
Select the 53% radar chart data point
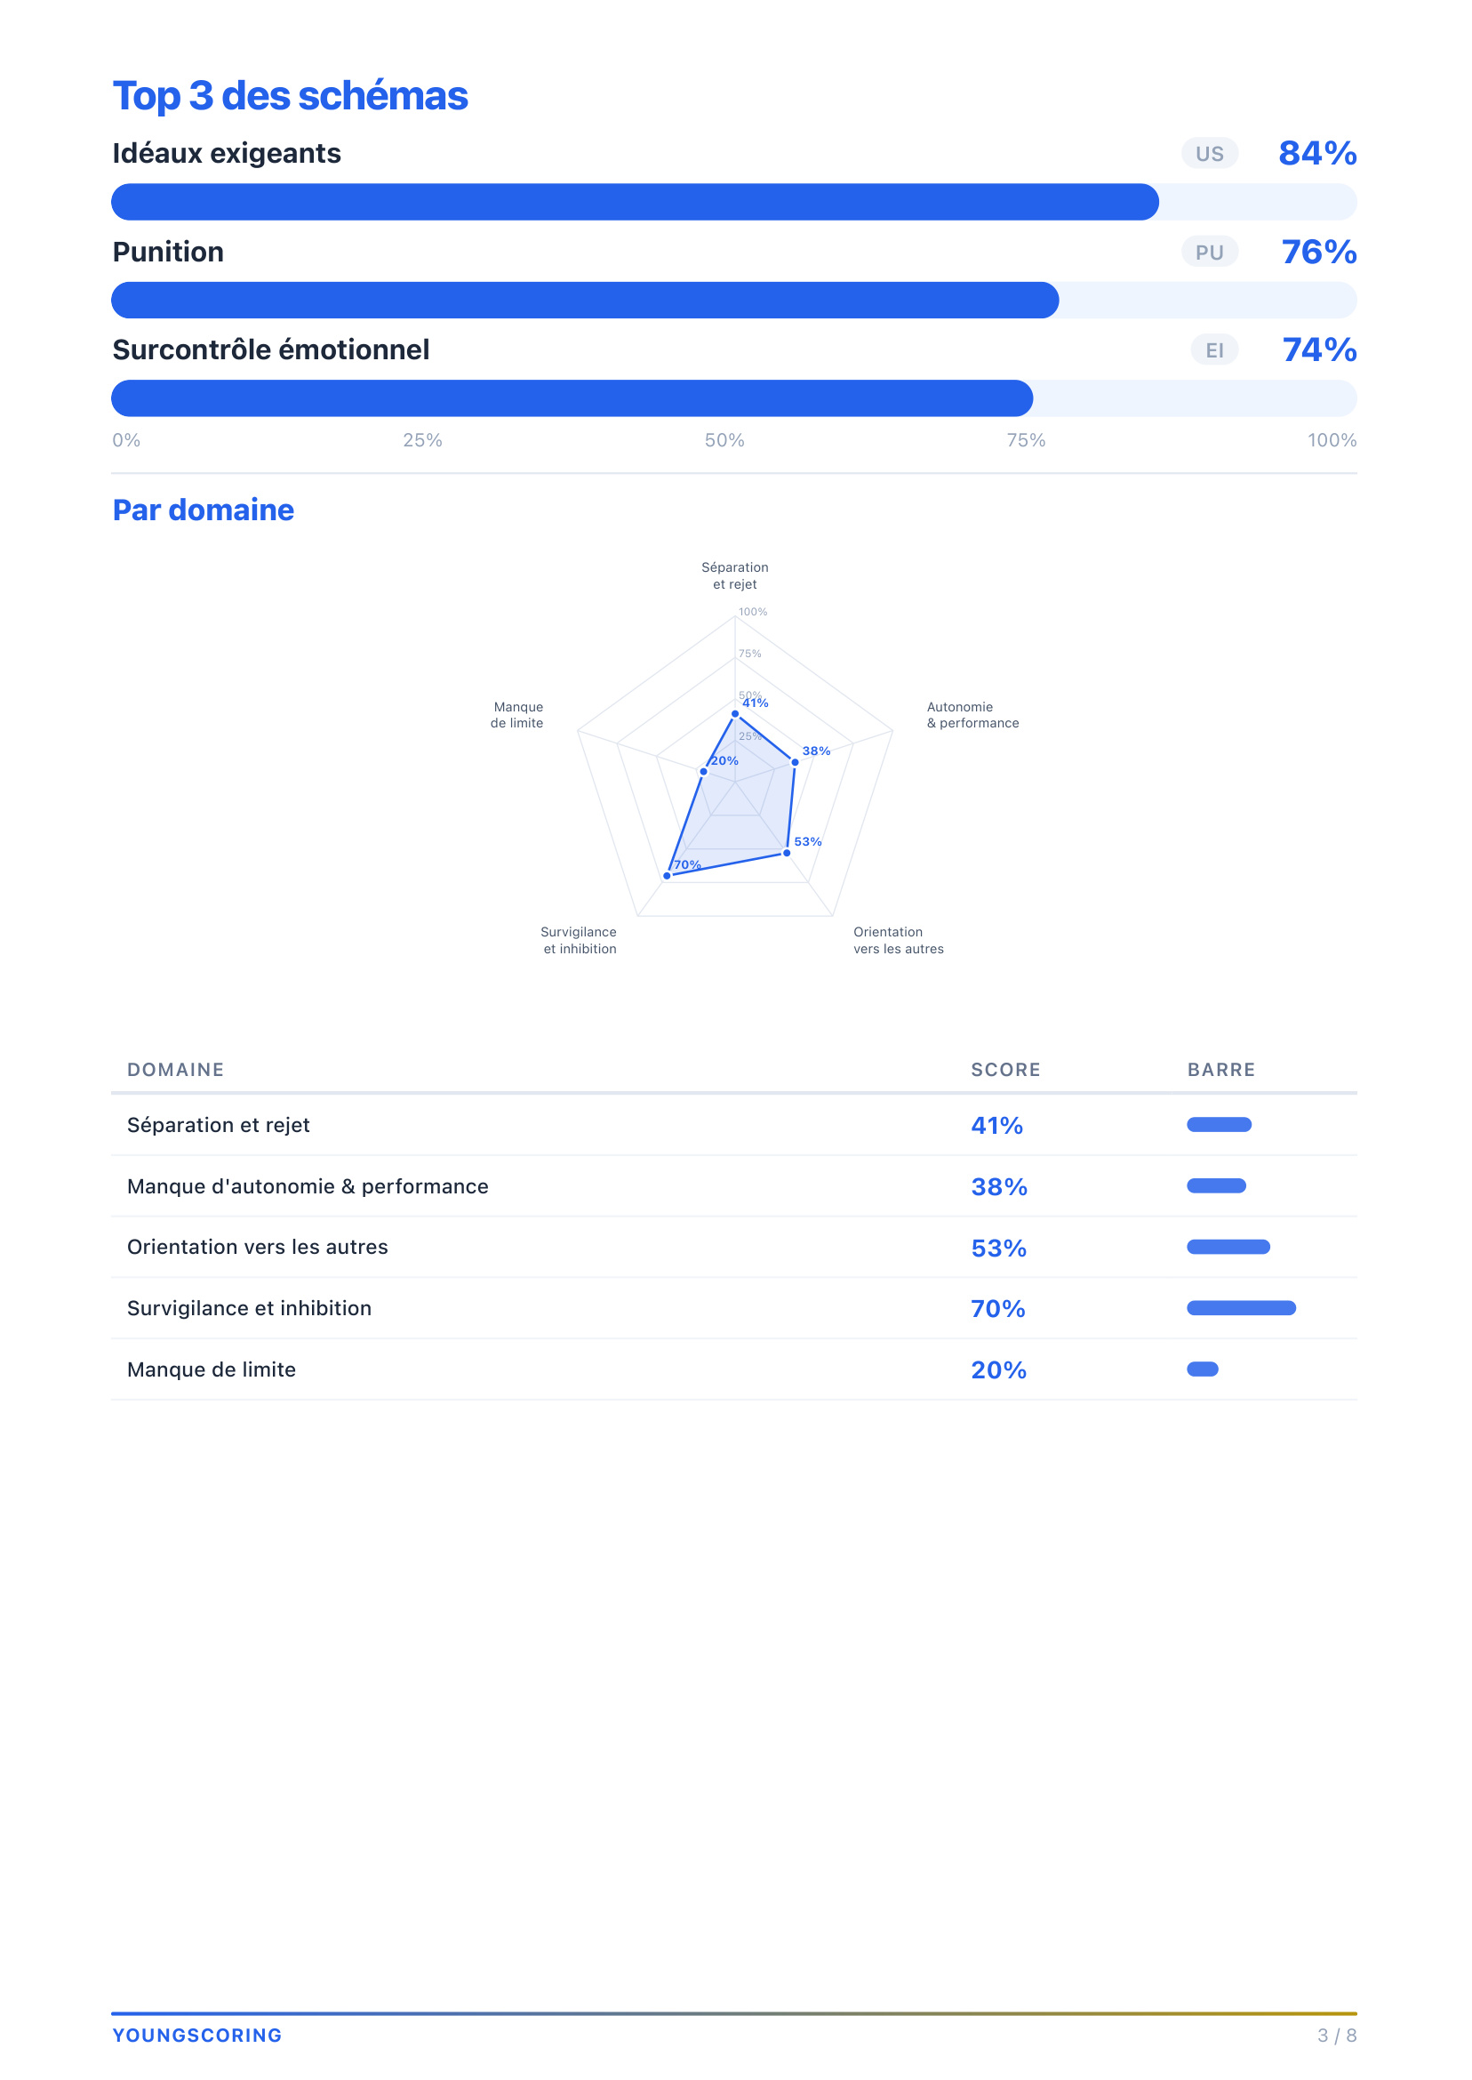(787, 853)
